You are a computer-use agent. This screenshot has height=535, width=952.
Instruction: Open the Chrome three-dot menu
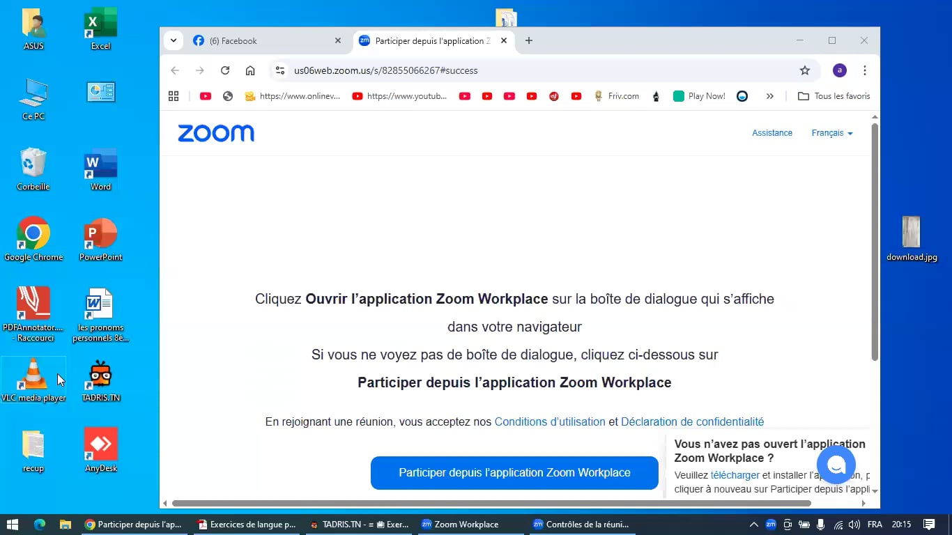(x=865, y=70)
